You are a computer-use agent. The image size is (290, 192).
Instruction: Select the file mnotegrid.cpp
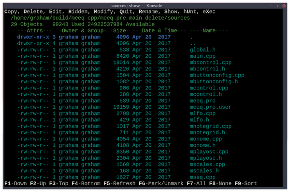[210, 126]
